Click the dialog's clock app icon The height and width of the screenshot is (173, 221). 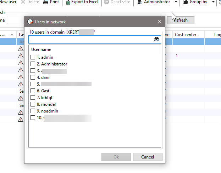pos(30,22)
